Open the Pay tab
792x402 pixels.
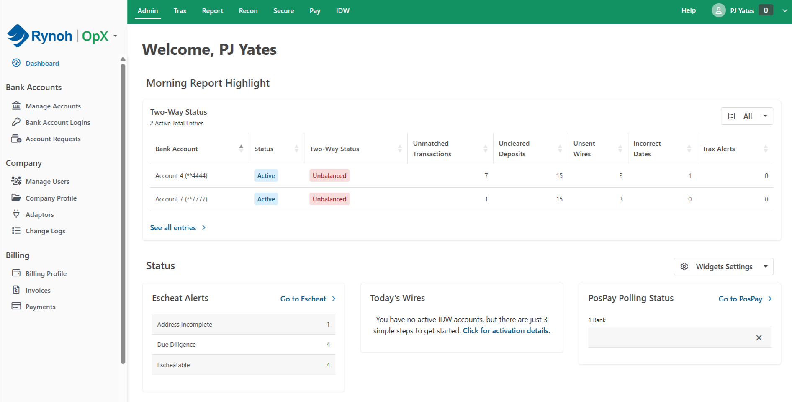pyautogui.click(x=315, y=11)
